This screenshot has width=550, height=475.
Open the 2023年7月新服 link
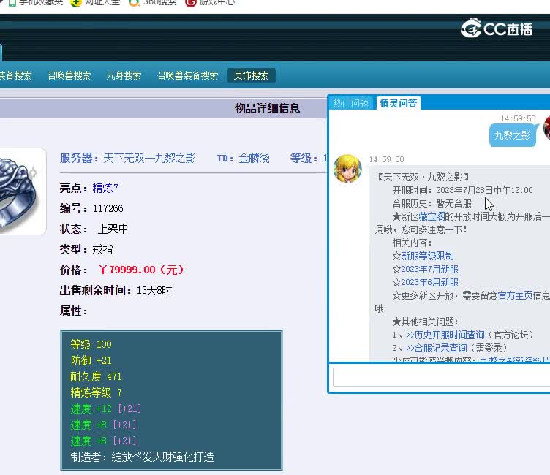tap(430, 269)
